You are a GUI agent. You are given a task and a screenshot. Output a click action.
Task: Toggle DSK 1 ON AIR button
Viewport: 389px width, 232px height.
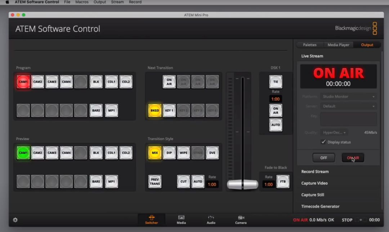point(276,110)
